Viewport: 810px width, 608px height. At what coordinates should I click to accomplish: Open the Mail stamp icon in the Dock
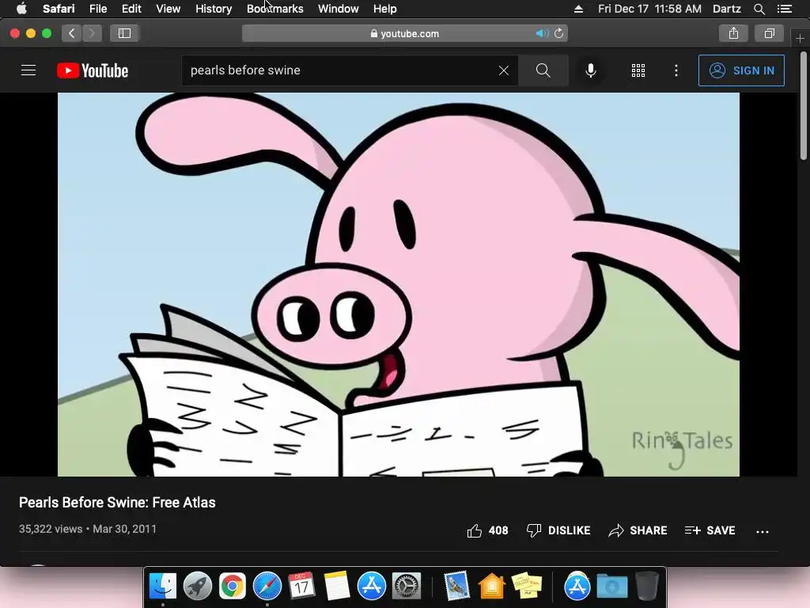[456, 587]
